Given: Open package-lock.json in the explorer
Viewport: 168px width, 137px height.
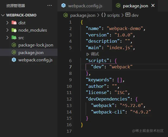Looking at the screenshot, I should [29, 45].
